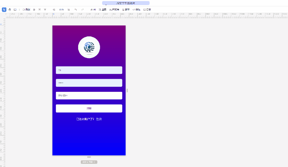Click the 注册 register button

(x=89, y=108)
